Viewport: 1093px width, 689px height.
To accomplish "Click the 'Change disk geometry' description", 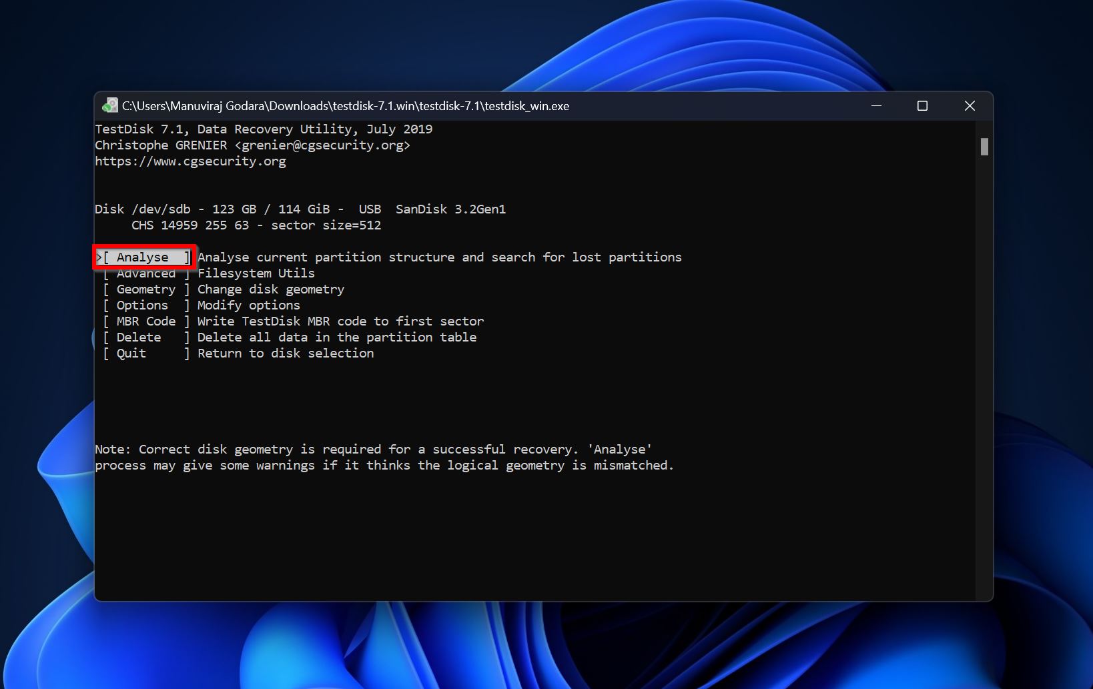I will click(271, 289).
